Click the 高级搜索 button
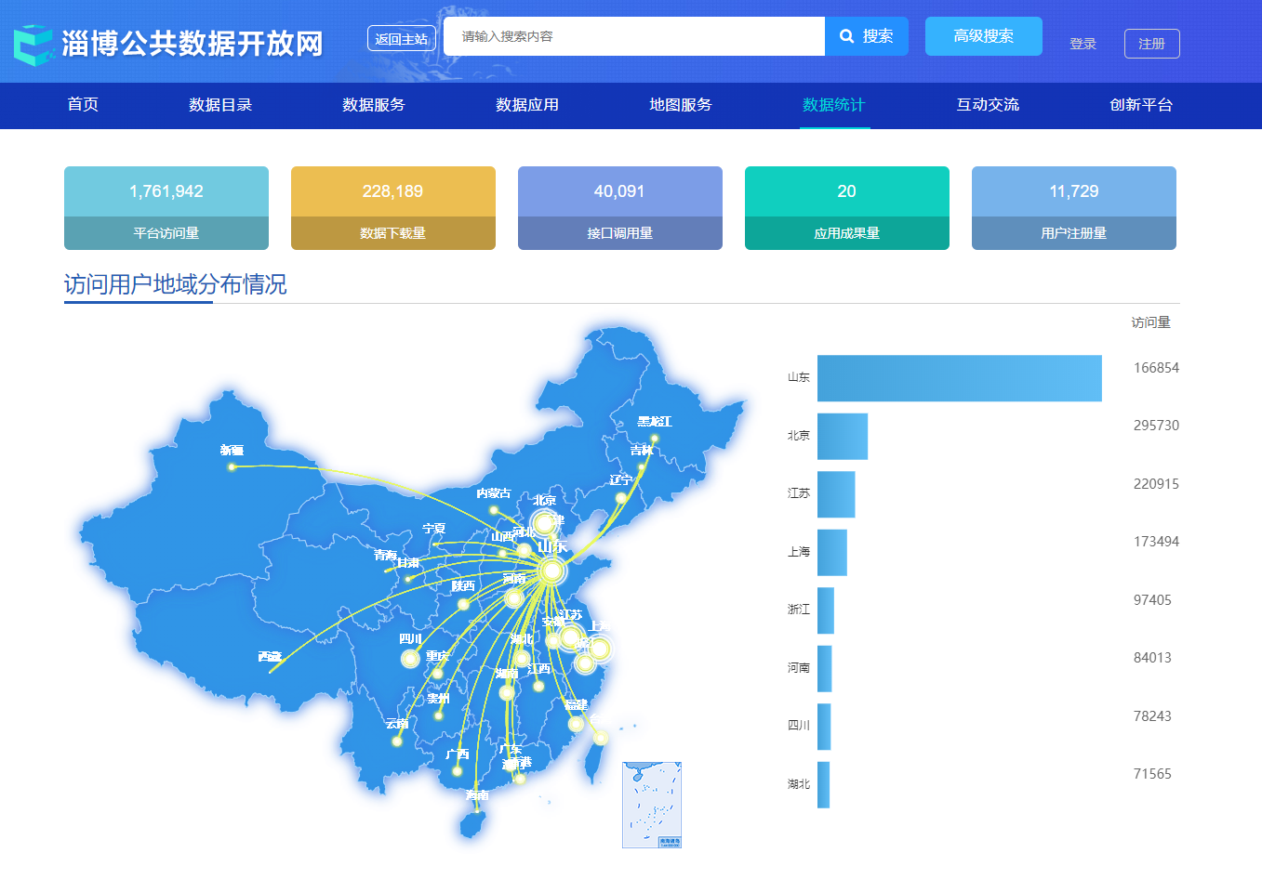 [x=983, y=36]
